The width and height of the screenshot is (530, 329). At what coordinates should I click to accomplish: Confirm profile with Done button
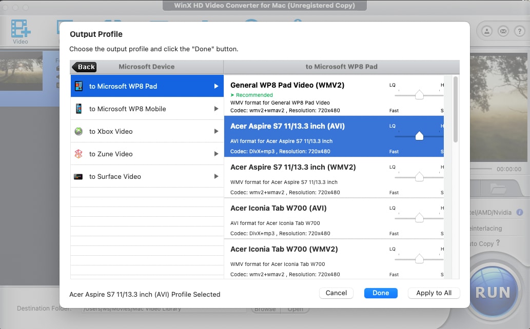381,293
